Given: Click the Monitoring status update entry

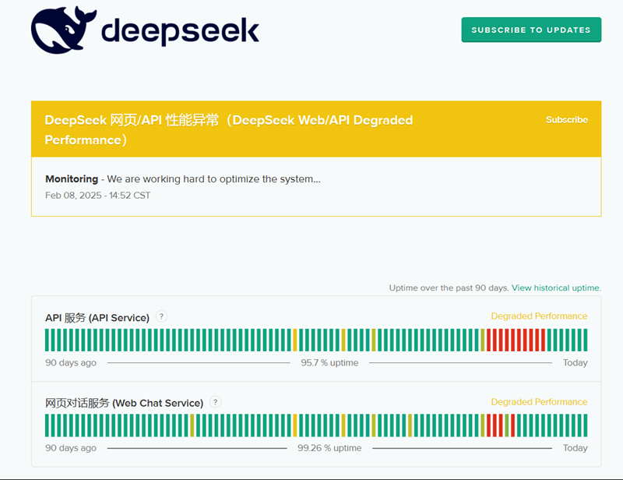Looking at the screenshot, I should [x=71, y=178].
